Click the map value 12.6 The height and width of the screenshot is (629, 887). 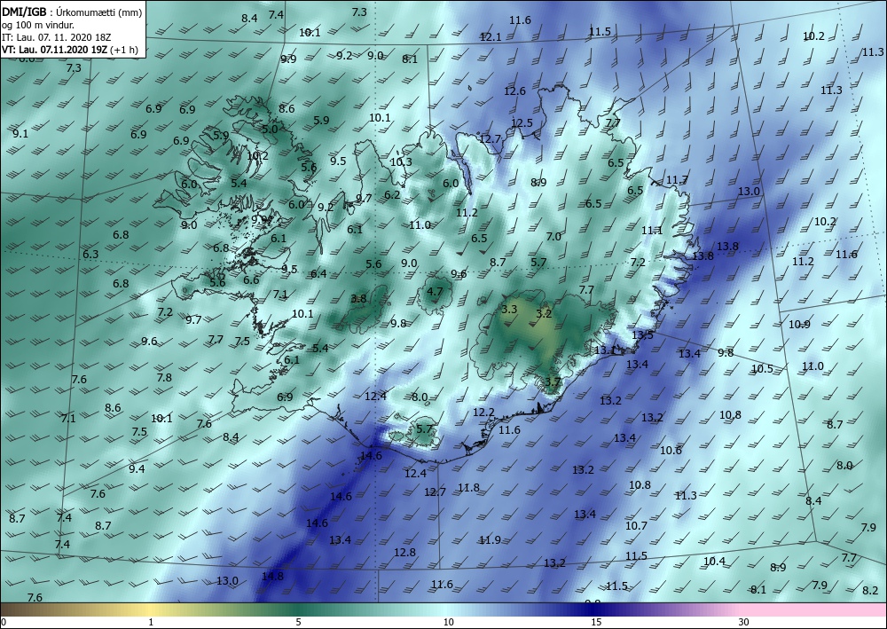click(514, 91)
